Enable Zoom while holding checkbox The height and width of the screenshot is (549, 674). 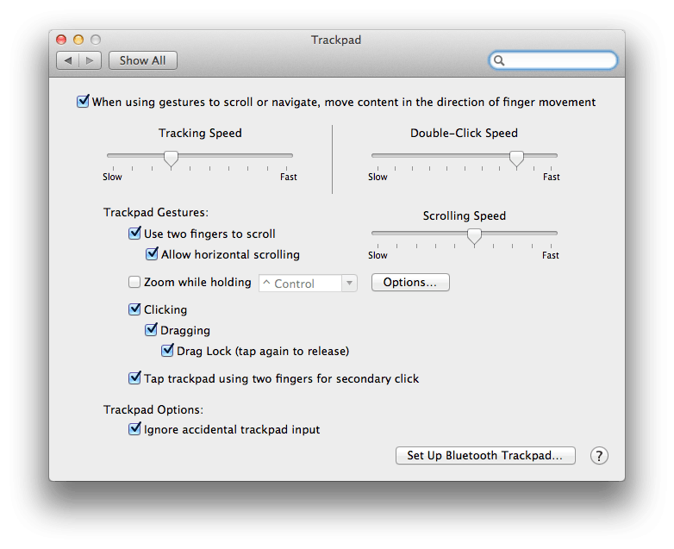point(134,282)
